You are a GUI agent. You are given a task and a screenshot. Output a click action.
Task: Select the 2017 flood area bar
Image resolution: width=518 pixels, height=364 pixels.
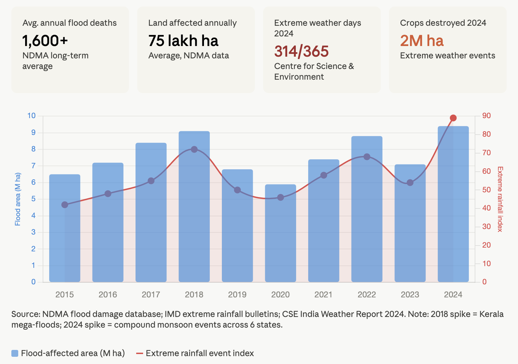(x=151, y=234)
